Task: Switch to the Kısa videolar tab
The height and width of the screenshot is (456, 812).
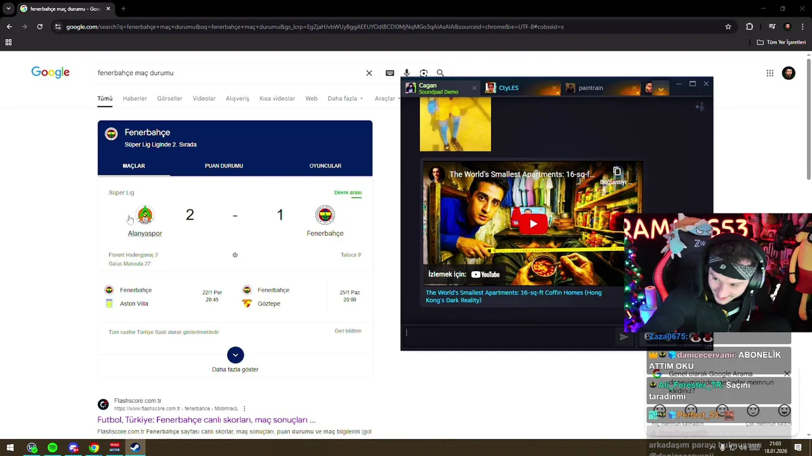Action: click(x=277, y=98)
